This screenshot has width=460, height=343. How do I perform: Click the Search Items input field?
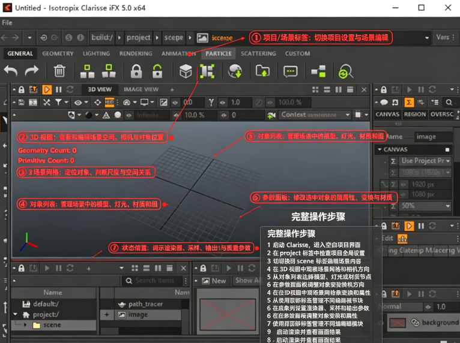pyautogui.click(x=154, y=281)
